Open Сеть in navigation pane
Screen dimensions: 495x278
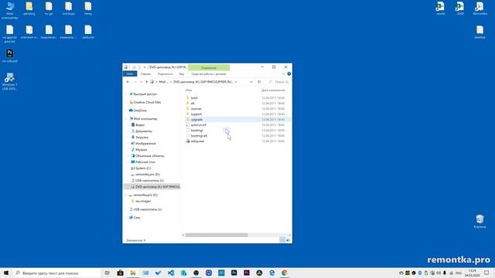point(135,218)
